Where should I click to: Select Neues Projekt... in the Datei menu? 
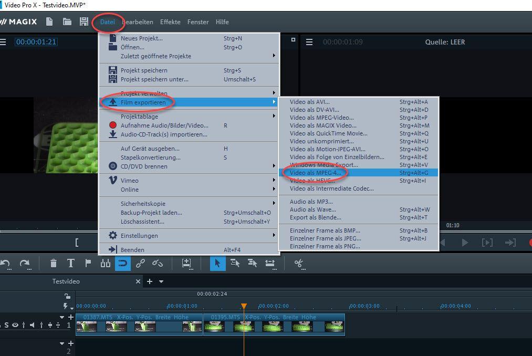189,38
